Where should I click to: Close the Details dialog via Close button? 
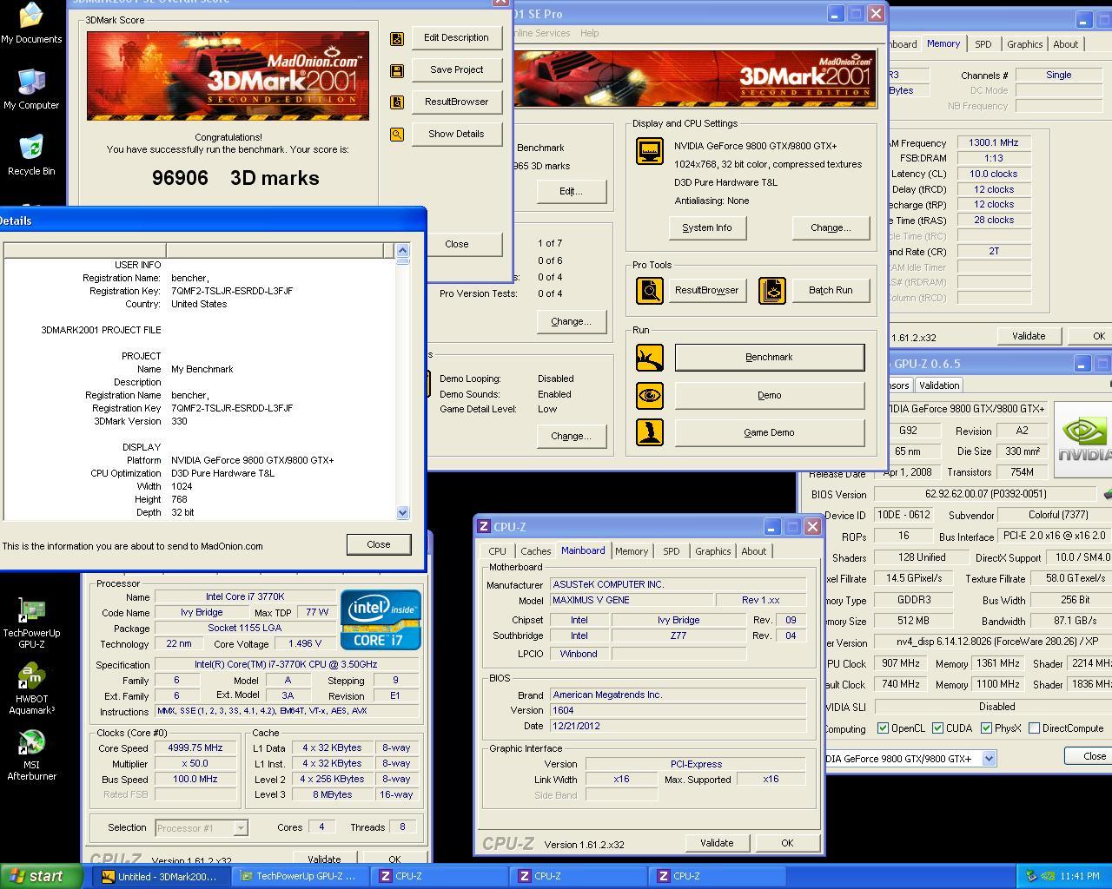(x=379, y=544)
